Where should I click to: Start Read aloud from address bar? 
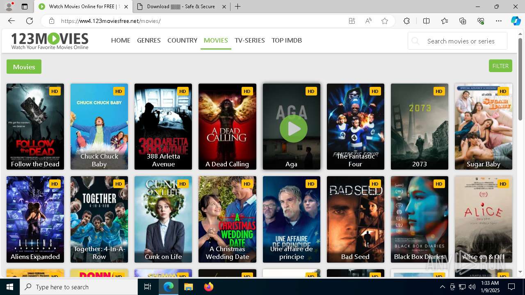tap(368, 21)
